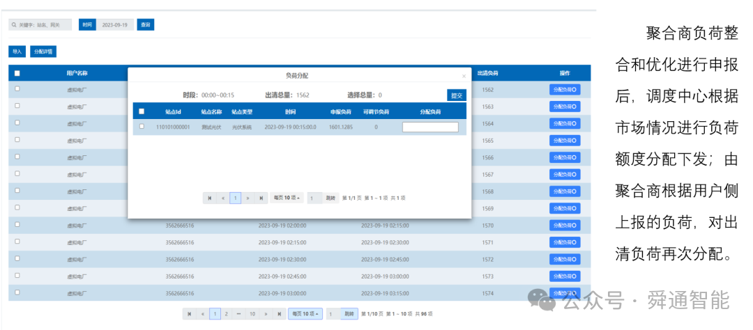Image resolution: width=753 pixels, height=330 pixels.
Task: Go to next page in dialog pagination
Action: pyautogui.click(x=248, y=198)
